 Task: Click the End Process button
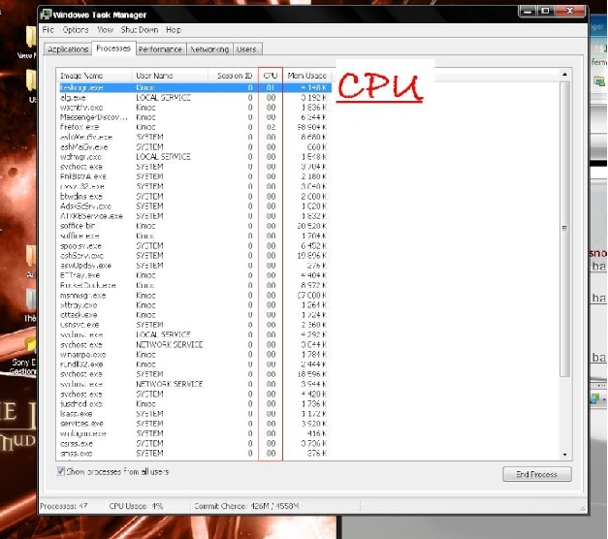[536, 474]
